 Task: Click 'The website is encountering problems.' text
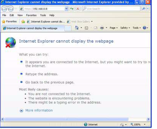tap(59, 98)
